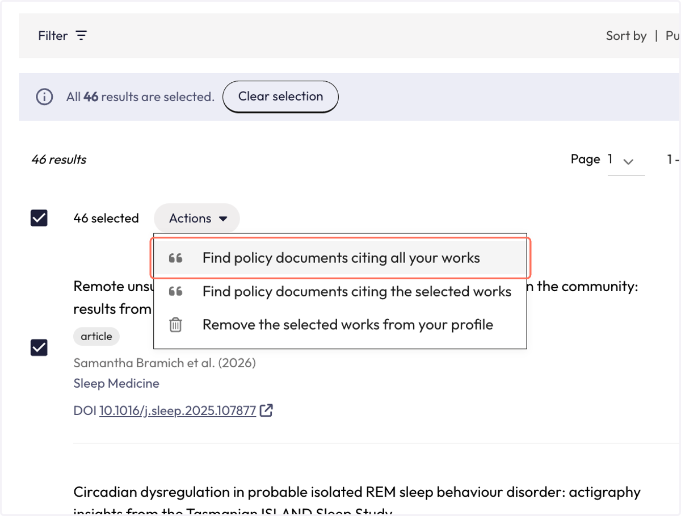
Task: Click trash icon for removing selected works
Action: 176,325
